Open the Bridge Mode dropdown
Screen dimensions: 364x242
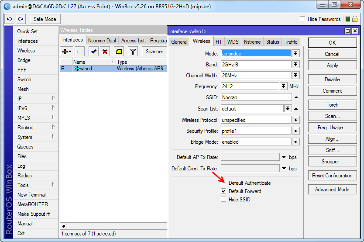coord(295,142)
